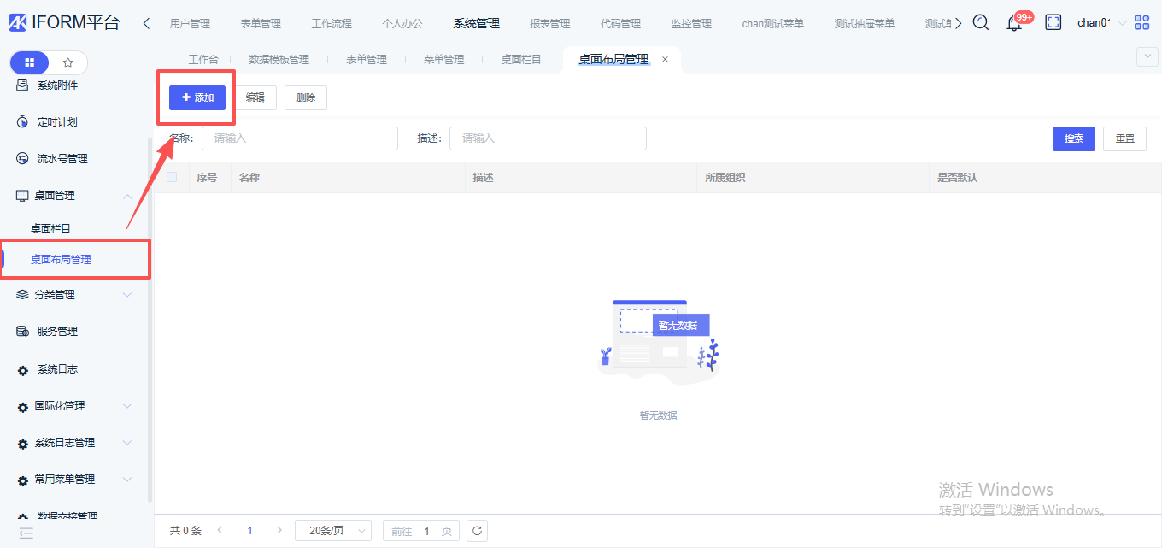Click the table refresh icon

pos(478,531)
